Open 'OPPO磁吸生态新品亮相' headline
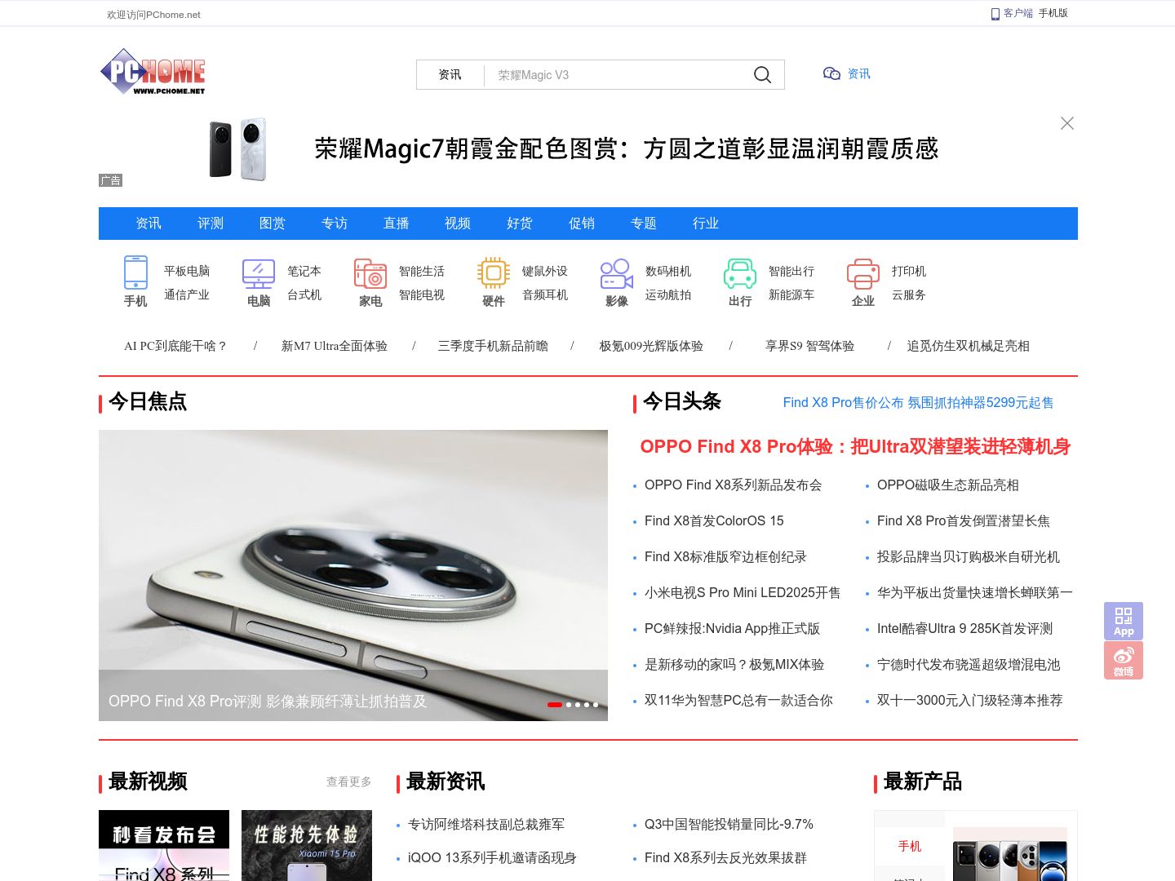Image resolution: width=1175 pixels, height=881 pixels. 948,485
